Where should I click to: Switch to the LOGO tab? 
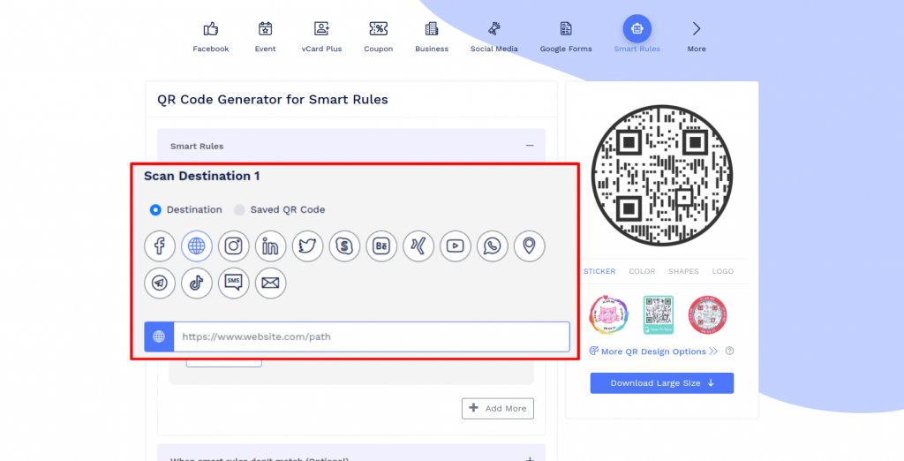722,271
